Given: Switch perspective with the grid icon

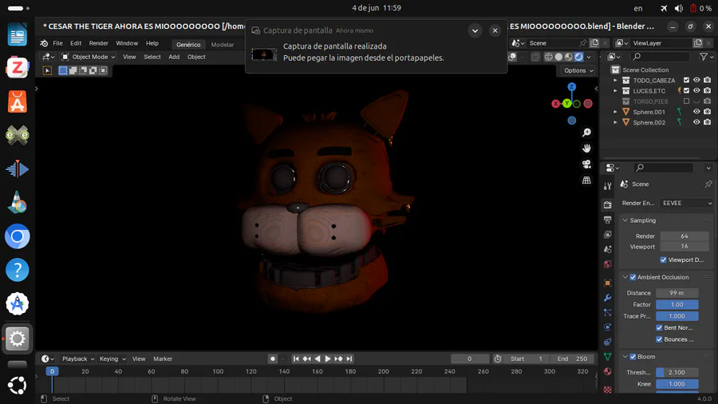Looking at the screenshot, I should tap(586, 180).
